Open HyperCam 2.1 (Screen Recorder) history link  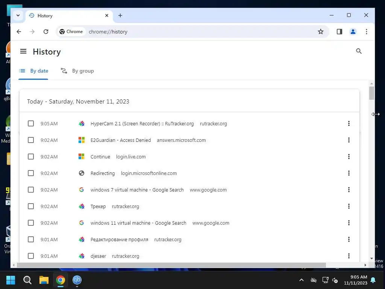click(x=142, y=123)
